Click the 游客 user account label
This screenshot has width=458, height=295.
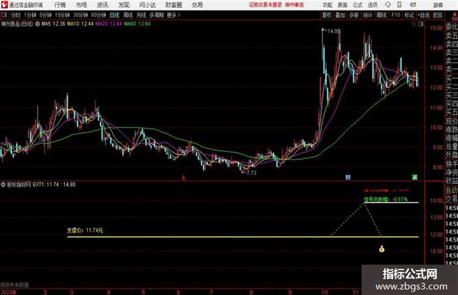tap(438, 5)
